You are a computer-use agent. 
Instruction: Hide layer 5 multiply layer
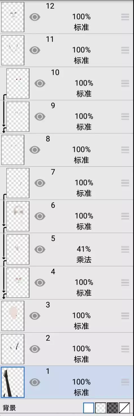click(40, 249)
